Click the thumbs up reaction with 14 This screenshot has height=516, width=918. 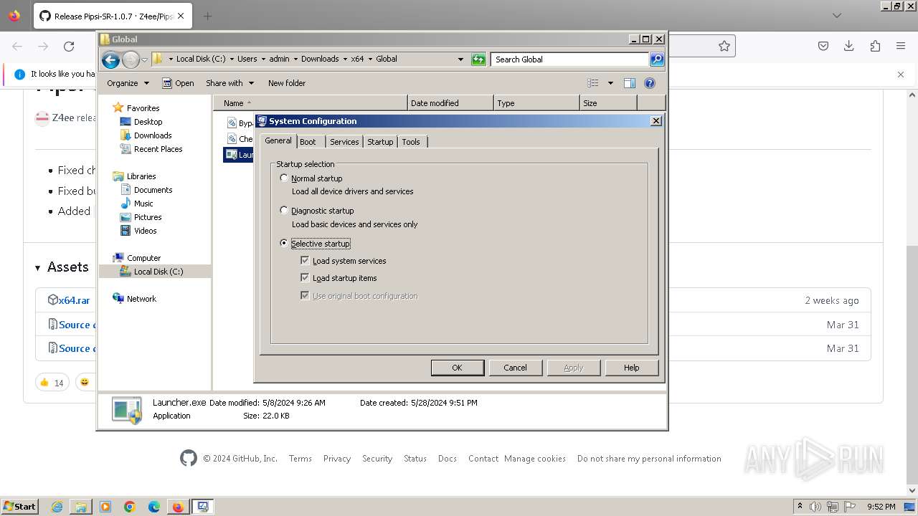coord(52,383)
